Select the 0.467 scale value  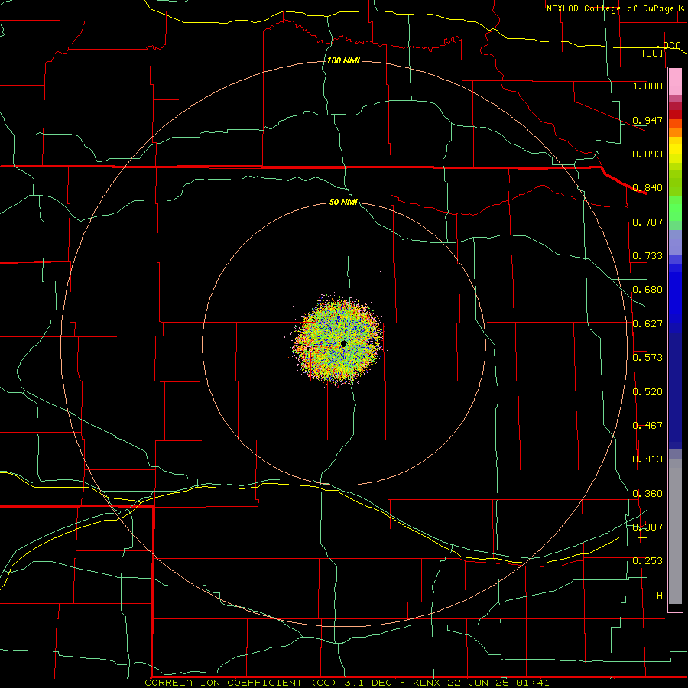647,426
